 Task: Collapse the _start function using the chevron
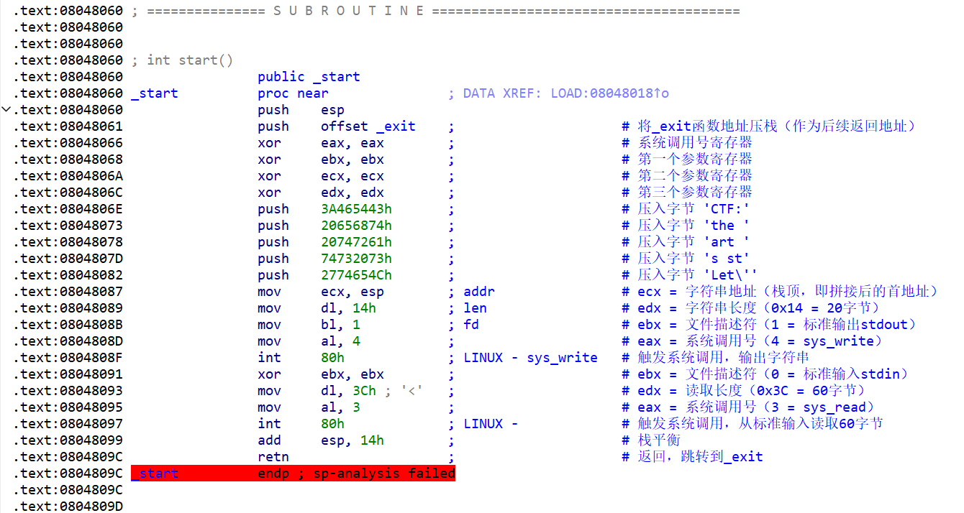tap(6, 110)
